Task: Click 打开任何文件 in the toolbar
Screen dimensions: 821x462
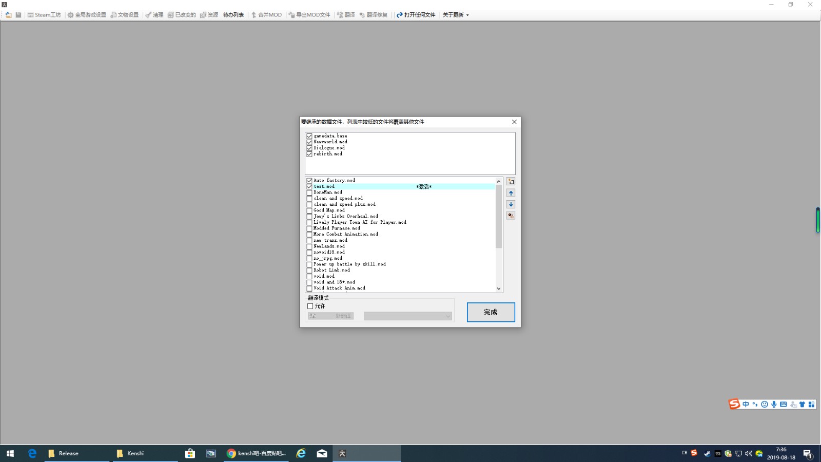Action: point(416,15)
